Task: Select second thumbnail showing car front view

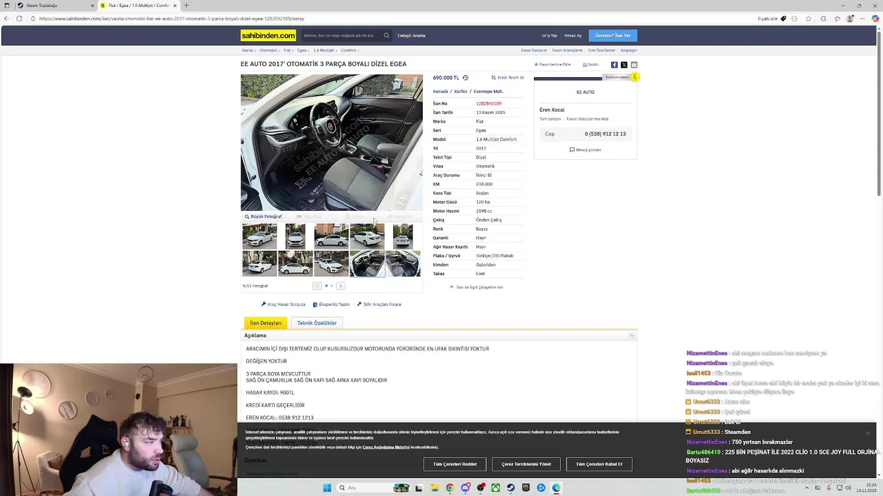Action: point(295,236)
